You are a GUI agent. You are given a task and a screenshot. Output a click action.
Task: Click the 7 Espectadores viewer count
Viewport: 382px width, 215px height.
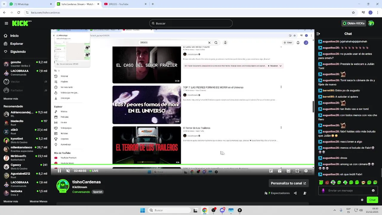pos(277,193)
